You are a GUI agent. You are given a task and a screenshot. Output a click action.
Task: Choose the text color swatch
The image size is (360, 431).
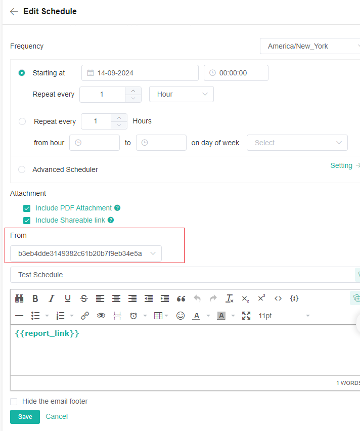196,316
